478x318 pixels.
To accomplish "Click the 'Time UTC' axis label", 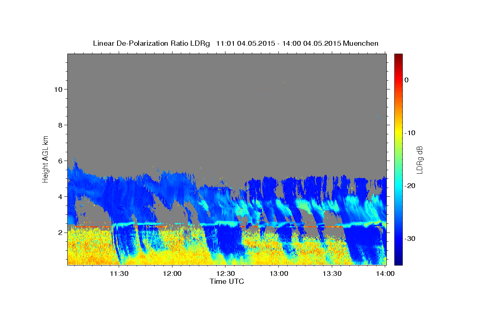I will (x=227, y=281).
